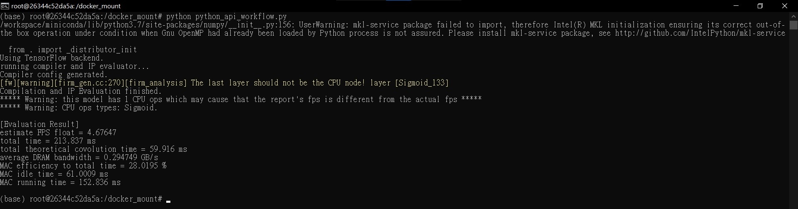Click the Sigmoid_133 layer name in the warning

(422, 83)
